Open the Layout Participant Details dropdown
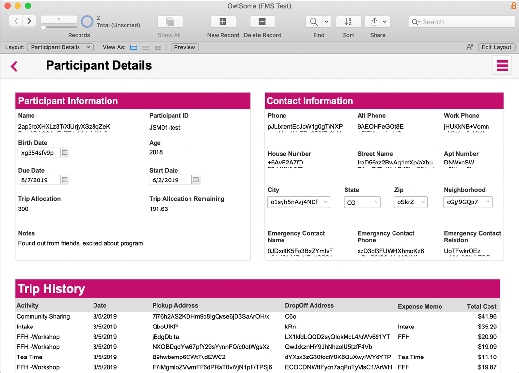Image resolution: width=519 pixels, height=373 pixels. pyautogui.click(x=60, y=47)
